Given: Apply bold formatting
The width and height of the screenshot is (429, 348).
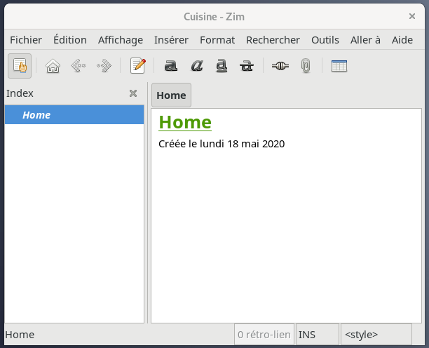Looking at the screenshot, I should (170, 66).
